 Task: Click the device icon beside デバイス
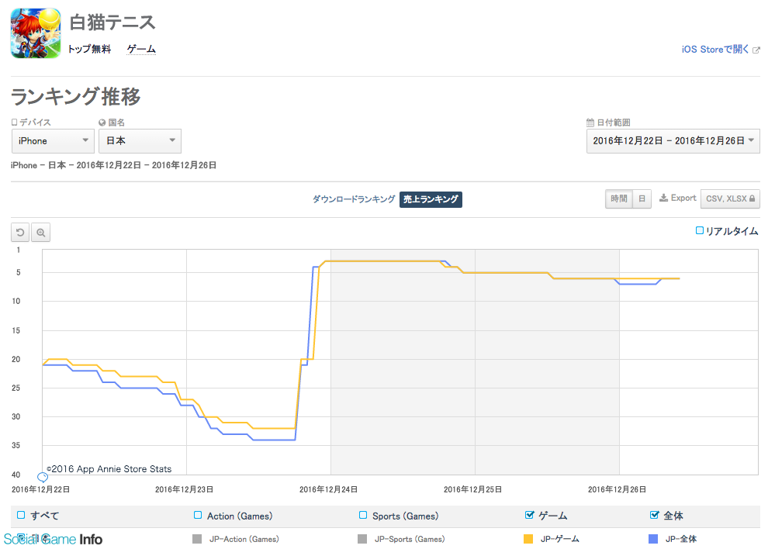tap(14, 122)
